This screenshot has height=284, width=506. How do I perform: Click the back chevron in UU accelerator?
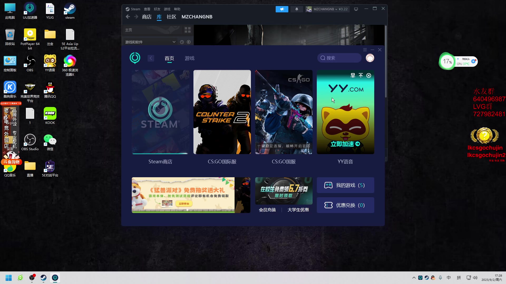pos(151,58)
